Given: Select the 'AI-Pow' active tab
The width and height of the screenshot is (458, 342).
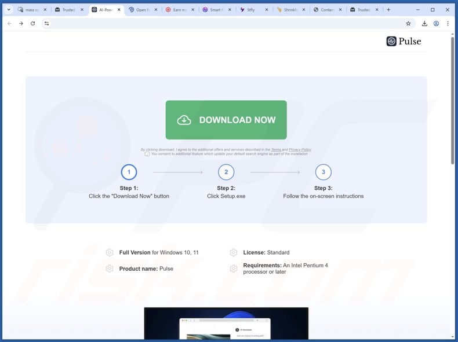Looking at the screenshot, I should pos(106,10).
